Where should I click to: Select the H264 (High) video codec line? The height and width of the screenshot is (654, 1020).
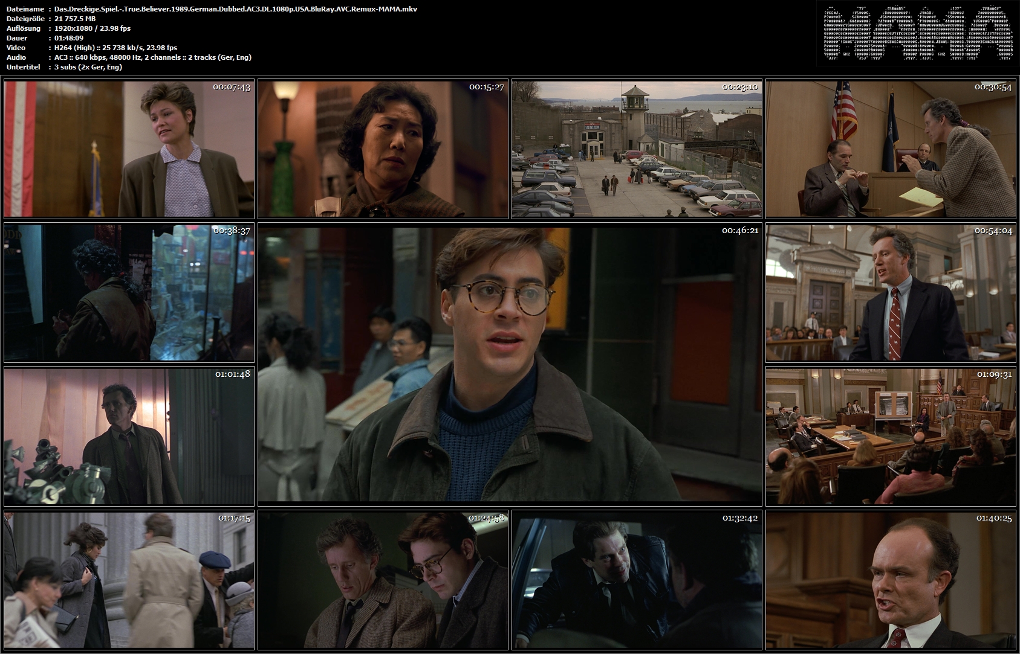coord(115,48)
